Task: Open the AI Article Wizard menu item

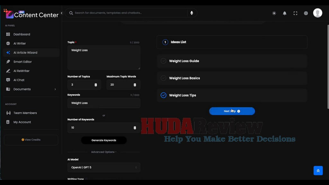Action: [x=31, y=53]
